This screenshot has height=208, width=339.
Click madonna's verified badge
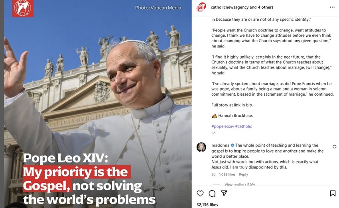[233, 145]
